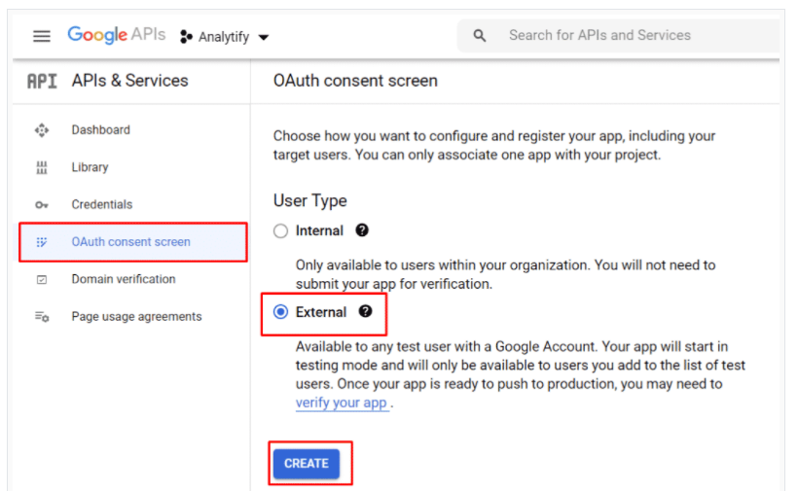Click the Google APIs logo

coord(117,35)
